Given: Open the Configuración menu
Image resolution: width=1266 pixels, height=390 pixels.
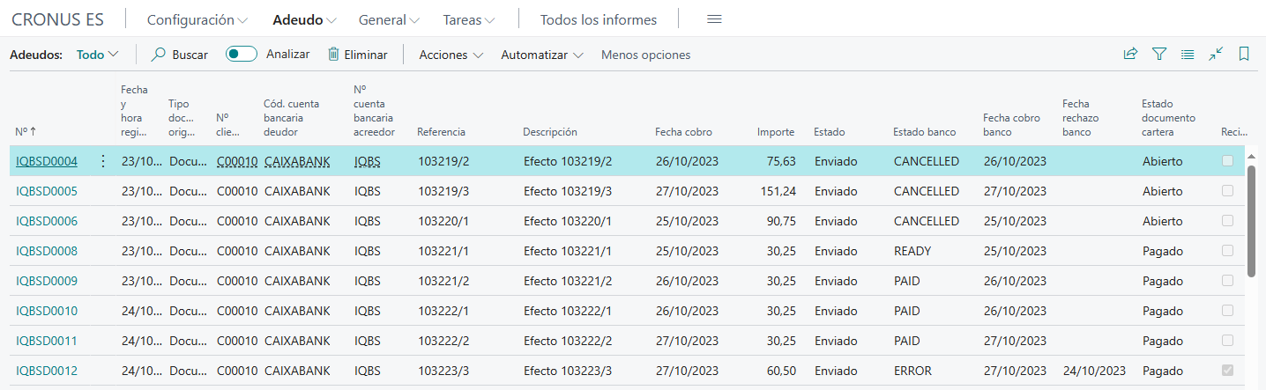Looking at the screenshot, I should [x=197, y=19].
